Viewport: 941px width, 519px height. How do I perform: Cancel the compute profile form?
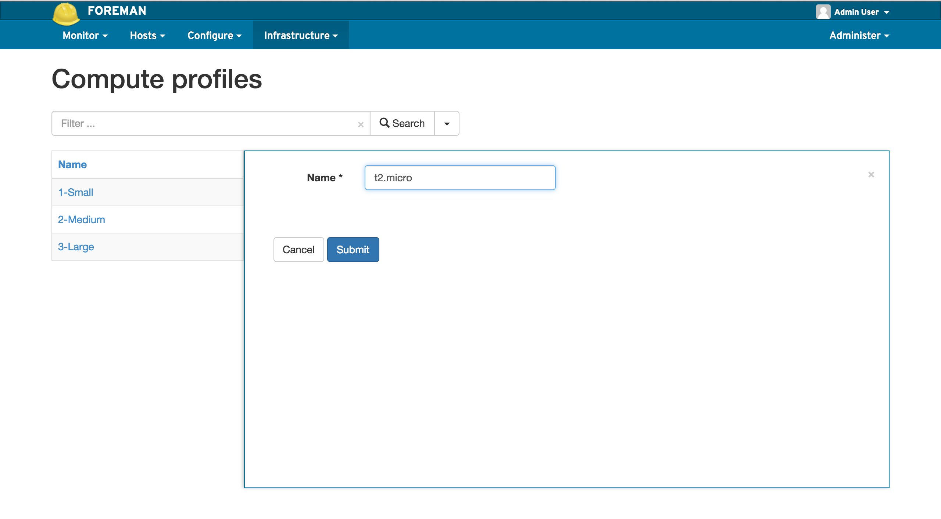[298, 250]
